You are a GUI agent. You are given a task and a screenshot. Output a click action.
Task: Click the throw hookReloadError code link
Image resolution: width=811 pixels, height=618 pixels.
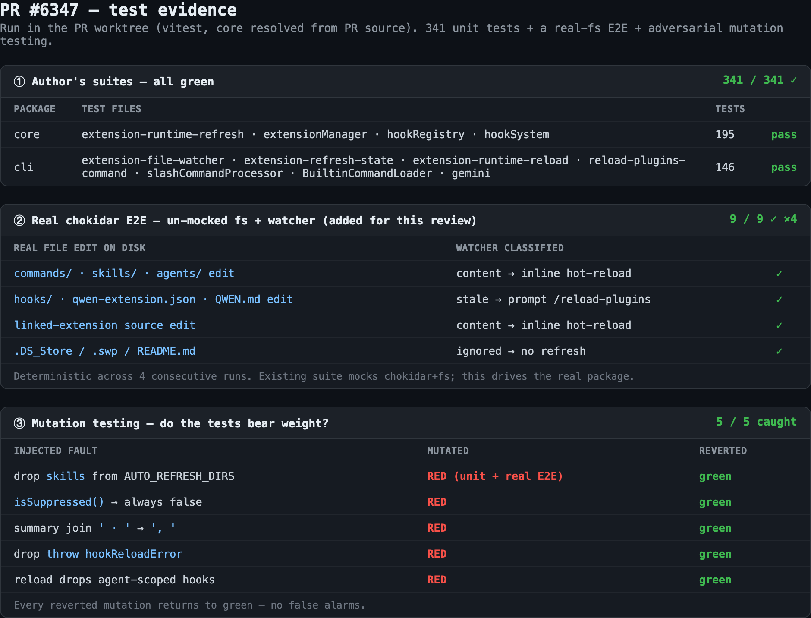[x=114, y=554]
